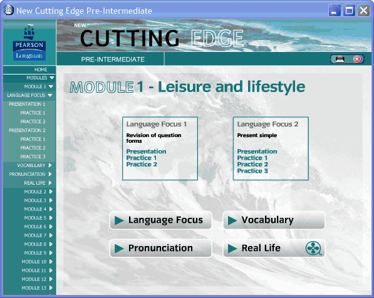Select PRACTICE 2 under PRESENTATION 1

click(x=33, y=121)
